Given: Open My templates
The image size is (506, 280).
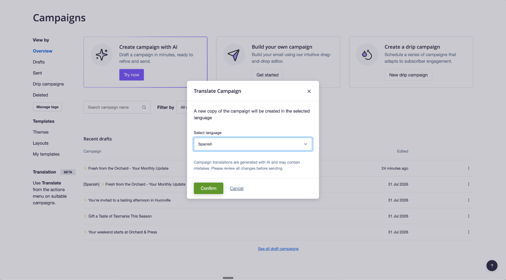Looking at the screenshot, I should 46,154.
